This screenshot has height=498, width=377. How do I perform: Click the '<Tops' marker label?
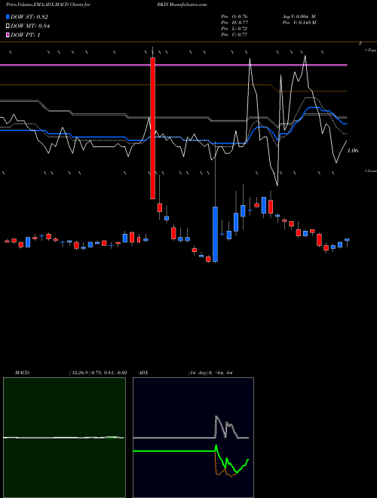tap(370, 51)
